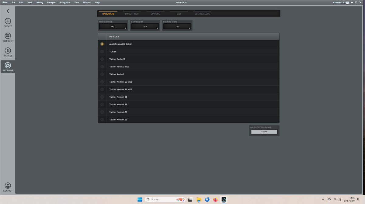Open the LUNA application menu
The width and height of the screenshot is (365, 204).
(5, 2)
